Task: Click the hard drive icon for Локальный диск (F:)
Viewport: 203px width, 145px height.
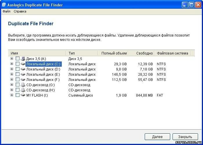Action: tap(23, 79)
